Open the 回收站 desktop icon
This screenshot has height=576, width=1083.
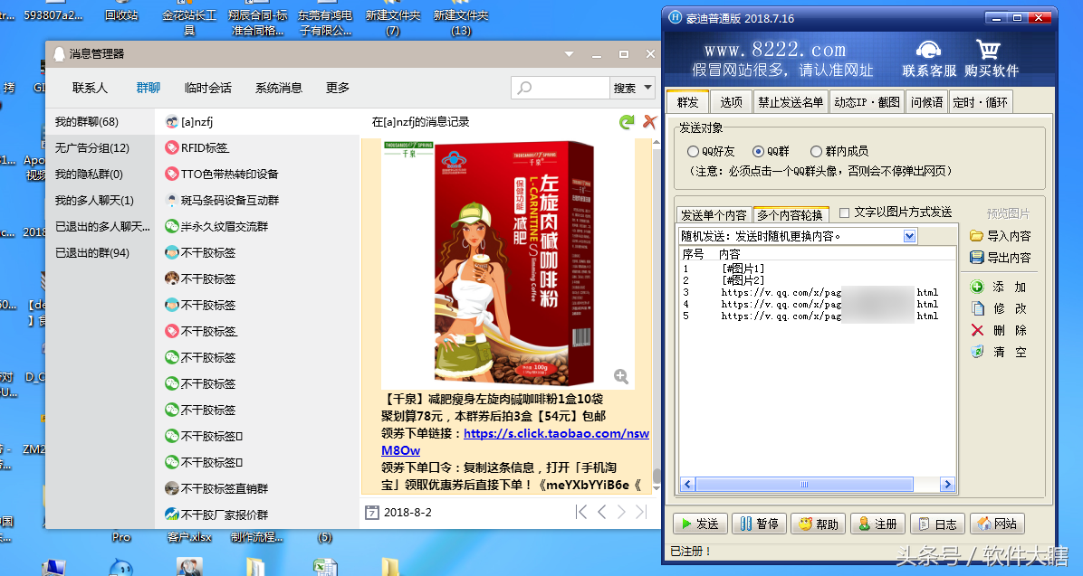pos(121,14)
